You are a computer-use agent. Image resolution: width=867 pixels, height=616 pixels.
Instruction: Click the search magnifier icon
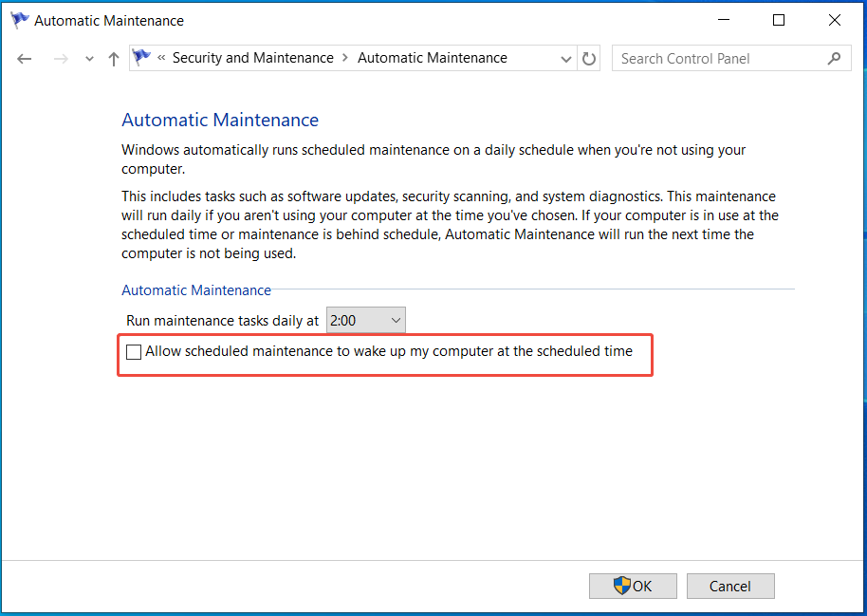coord(834,58)
